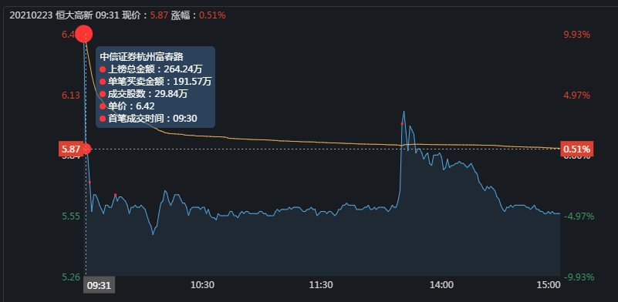Click the small red dot just after the opening drop
Image resolution: width=618 pixels, height=302 pixels.
click(89, 182)
